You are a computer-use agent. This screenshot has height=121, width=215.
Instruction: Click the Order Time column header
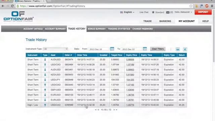click(87, 55)
